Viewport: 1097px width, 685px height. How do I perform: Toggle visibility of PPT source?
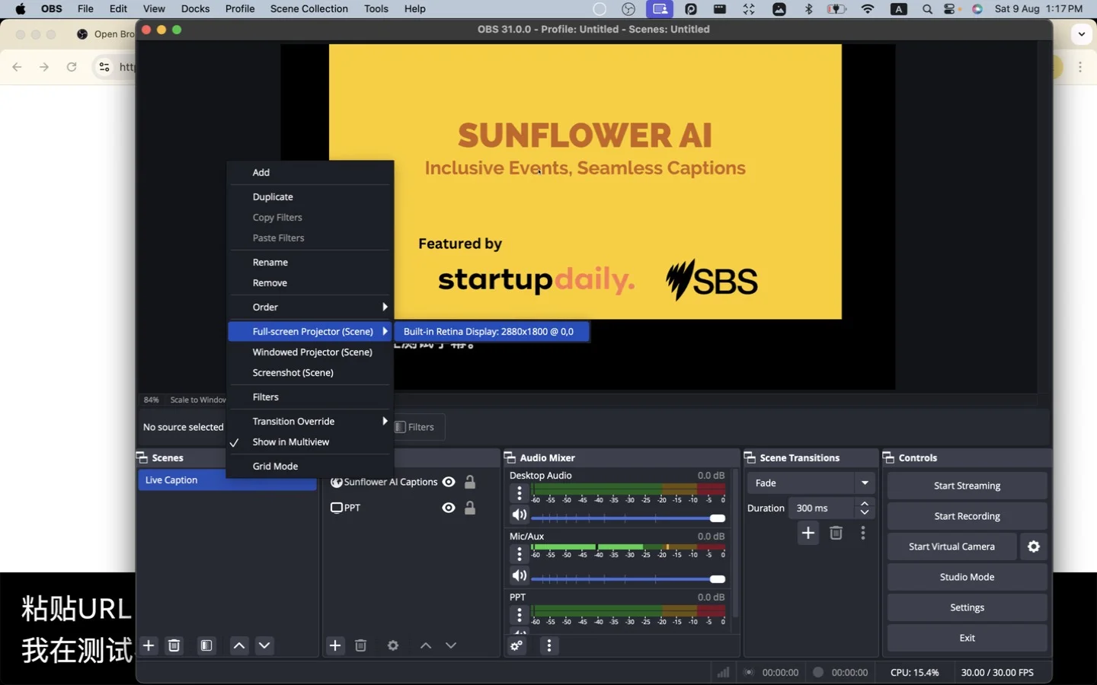click(449, 508)
